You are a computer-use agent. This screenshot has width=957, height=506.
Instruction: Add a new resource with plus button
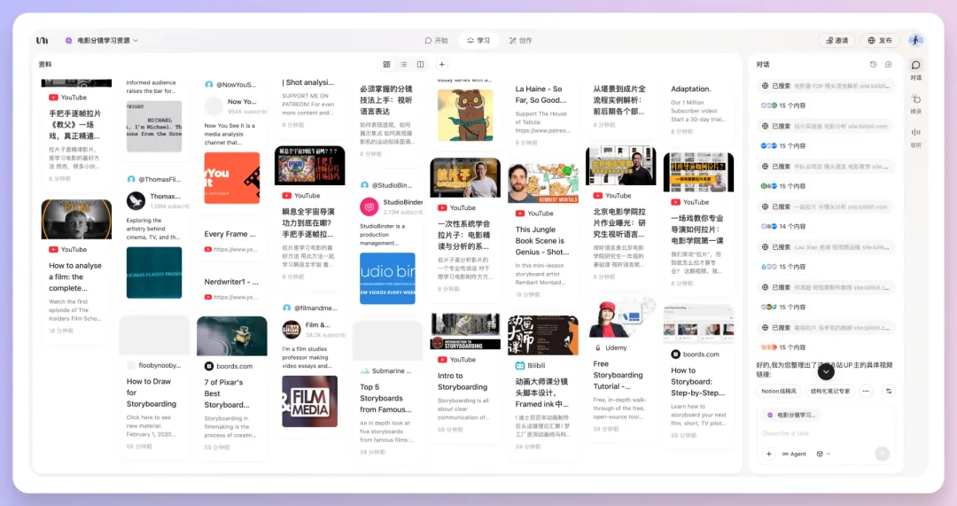[441, 65]
